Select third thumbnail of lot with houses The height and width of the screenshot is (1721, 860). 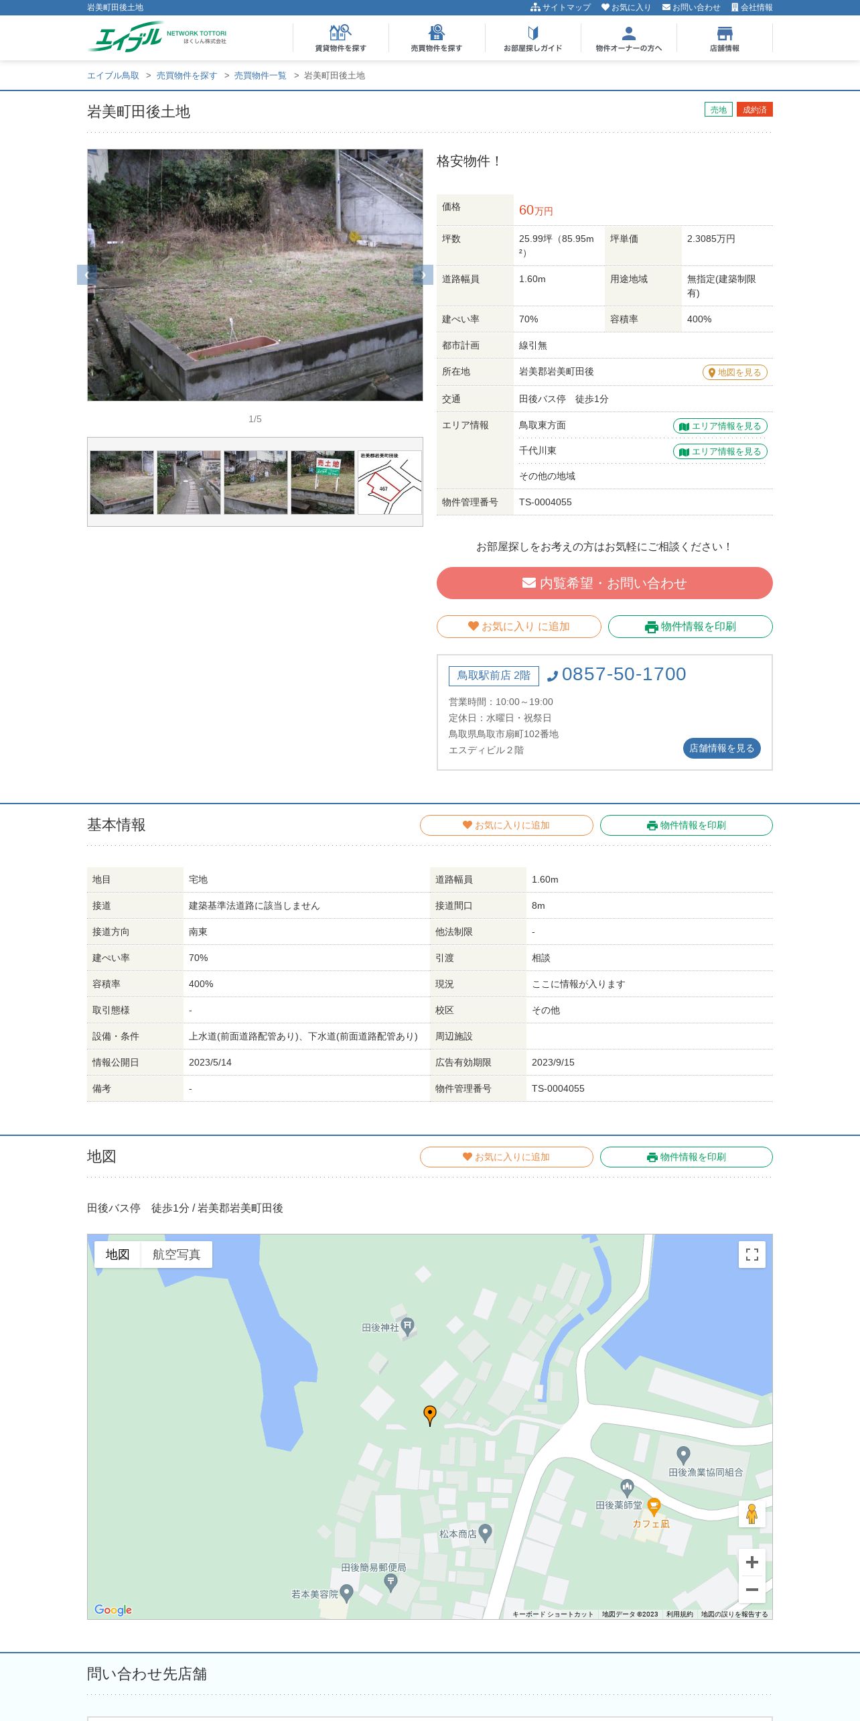pos(256,483)
